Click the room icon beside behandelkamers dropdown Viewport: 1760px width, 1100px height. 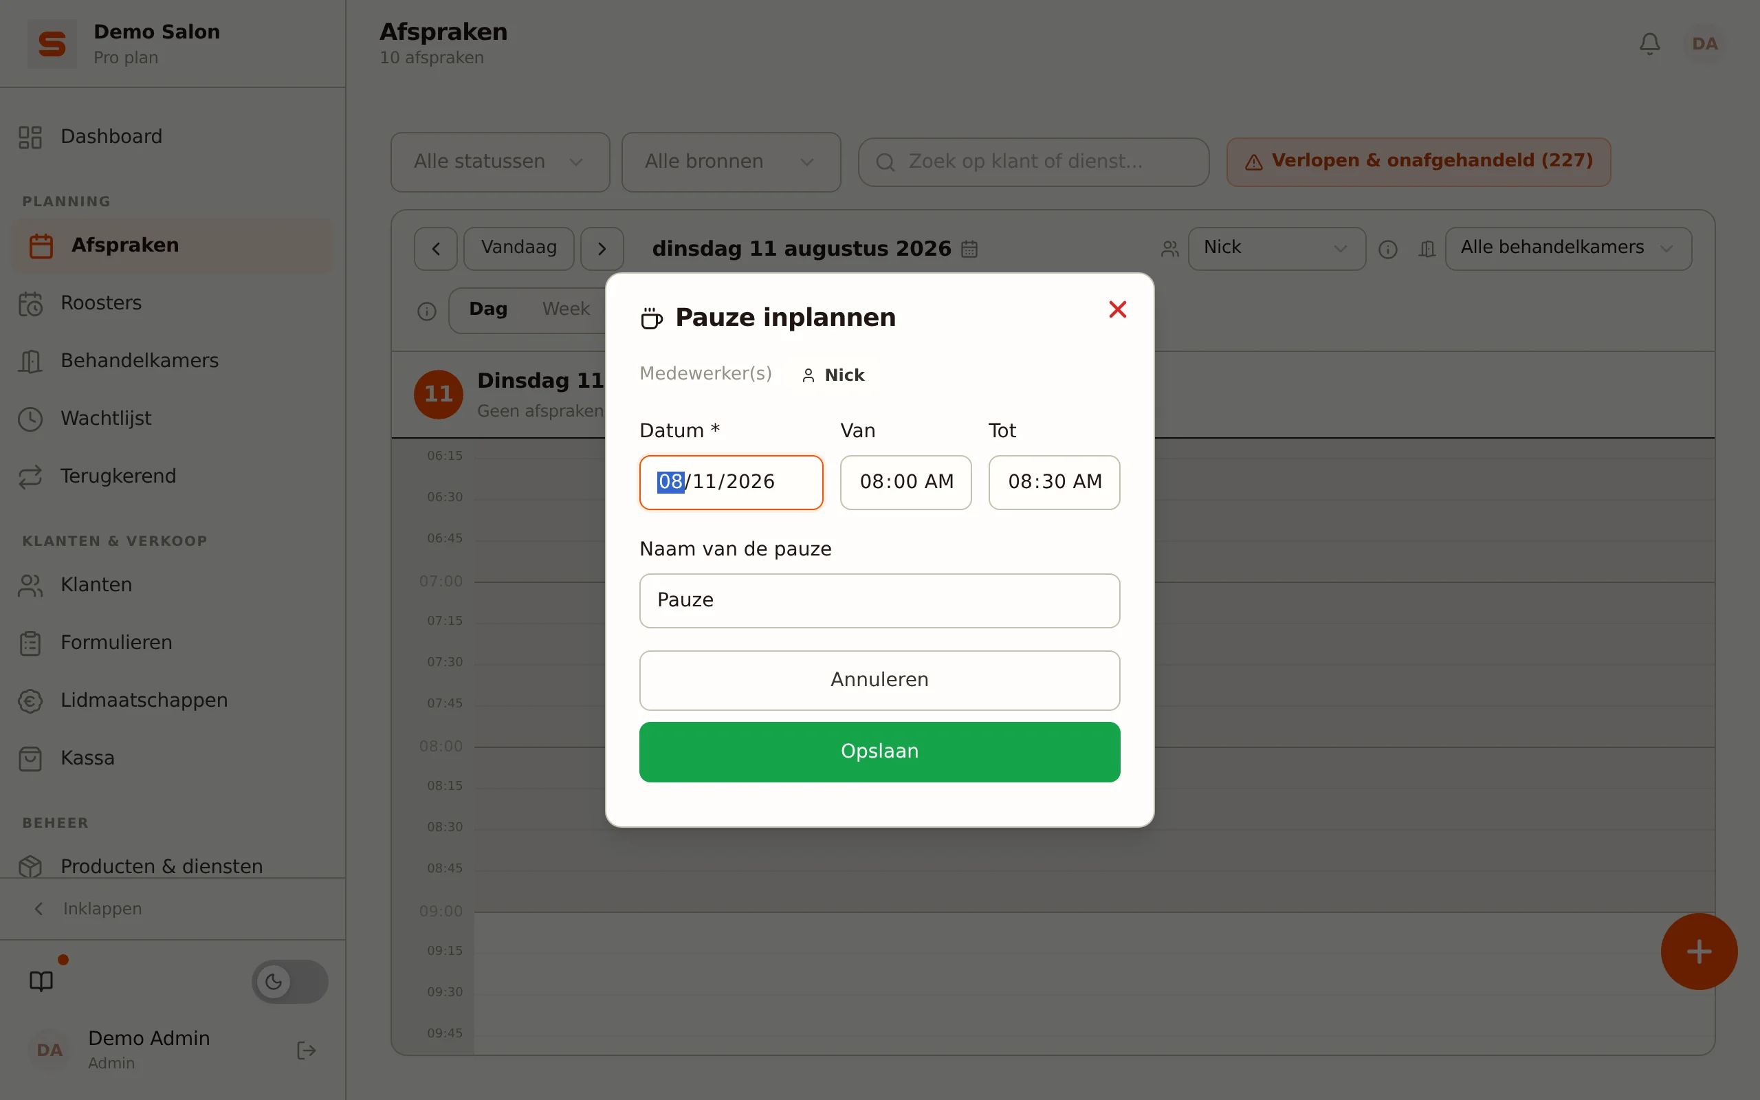[1427, 250]
